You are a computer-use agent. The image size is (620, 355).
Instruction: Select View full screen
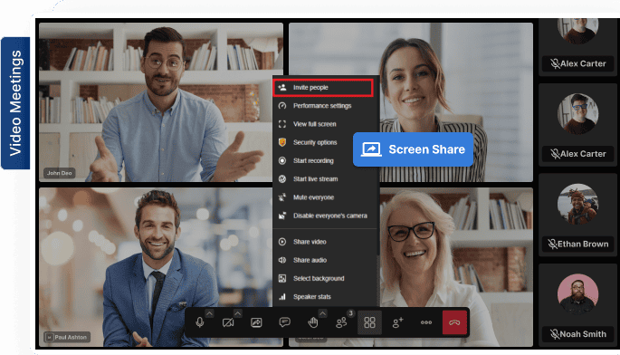pos(325,124)
